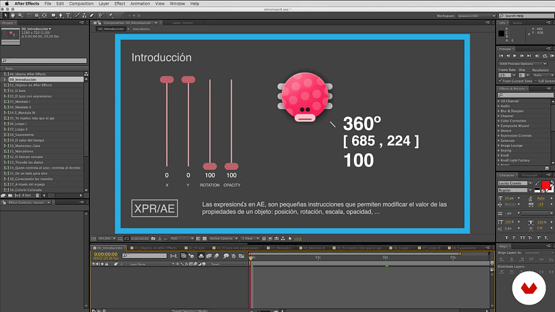Toggle the Superscript style button
This screenshot has height=312, width=555.
point(539,238)
